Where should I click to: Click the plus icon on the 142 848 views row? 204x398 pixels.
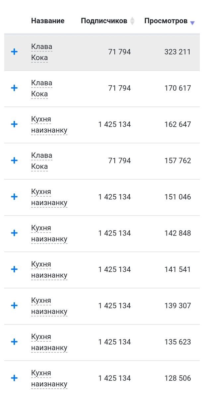point(14,233)
